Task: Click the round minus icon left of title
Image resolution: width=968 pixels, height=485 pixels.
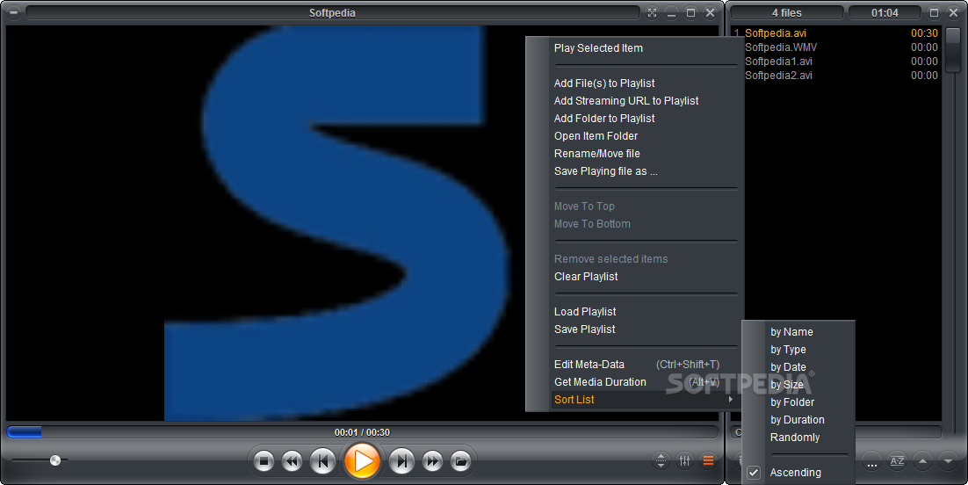Action: (13, 12)
